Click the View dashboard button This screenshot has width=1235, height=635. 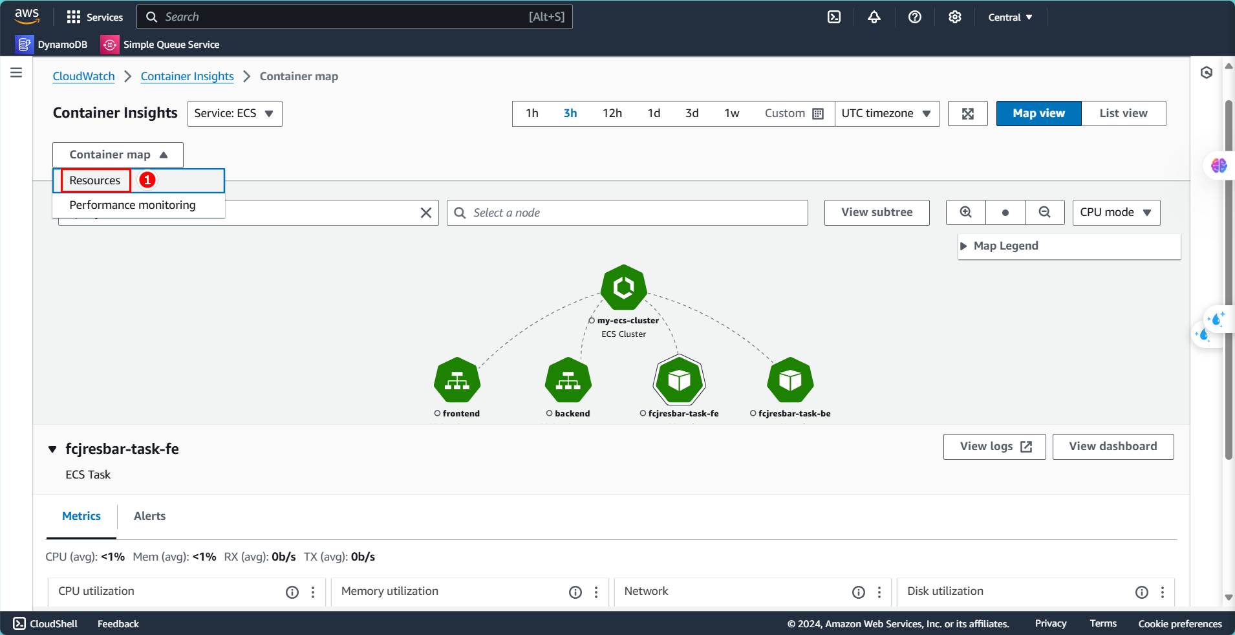point(1113,446)
